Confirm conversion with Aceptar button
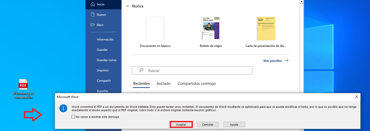370x131 pixels. 181,125
